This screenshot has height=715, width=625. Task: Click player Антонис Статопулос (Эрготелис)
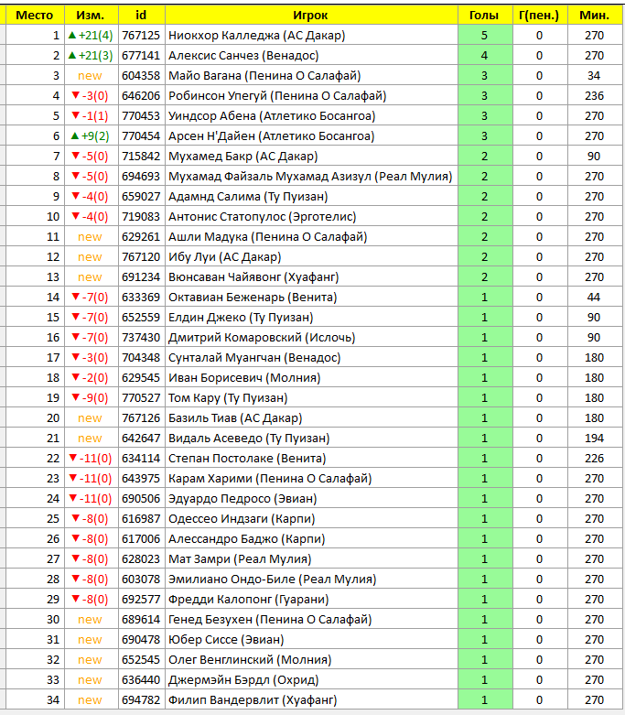(x=262, y=217)
